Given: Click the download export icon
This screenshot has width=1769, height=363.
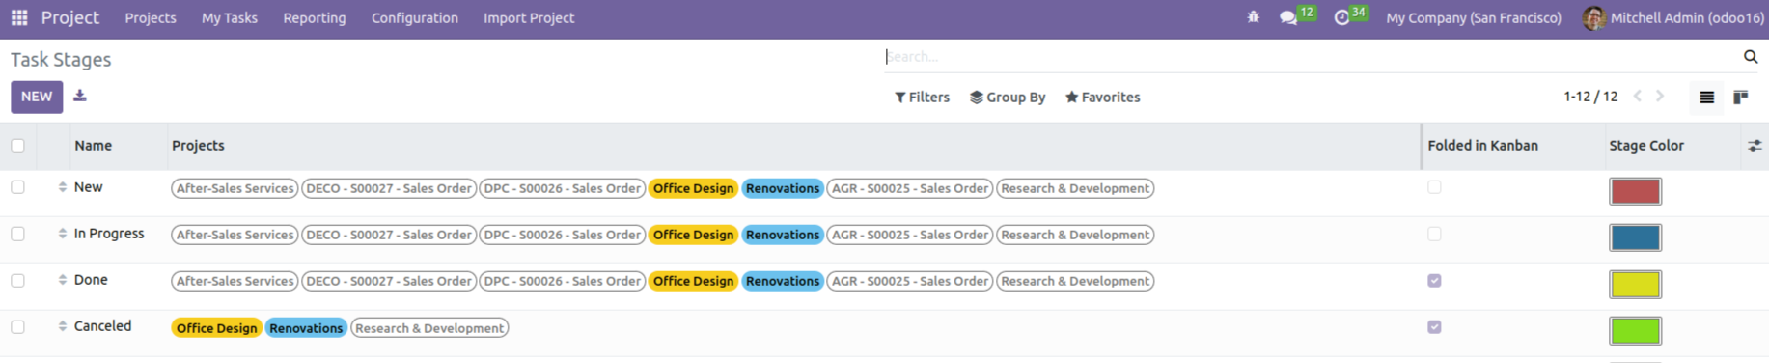Looking at the screenshot, I should click(x=80, y=96).
